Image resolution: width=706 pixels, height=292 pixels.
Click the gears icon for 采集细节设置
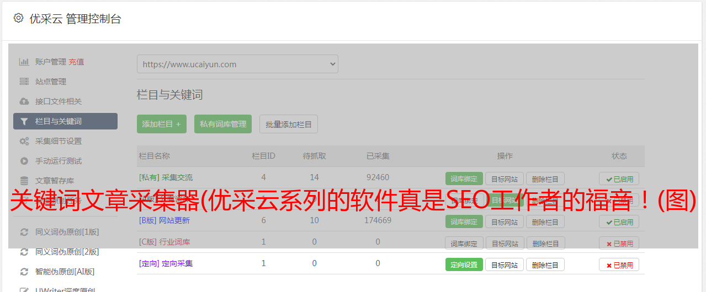tap(24, 141)
